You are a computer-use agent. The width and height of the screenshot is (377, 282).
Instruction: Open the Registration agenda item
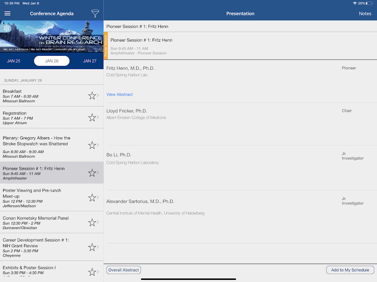coord(52,117)
